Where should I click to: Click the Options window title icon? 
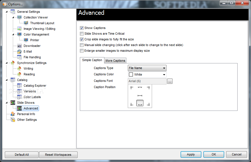[5, 4]
